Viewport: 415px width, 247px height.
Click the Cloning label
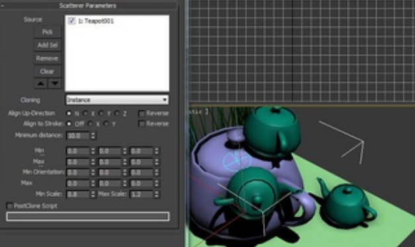(30, 100)
